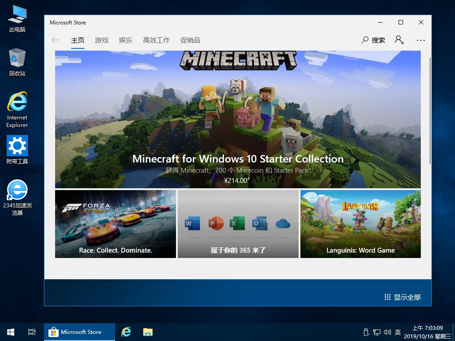Select the 附带工具 desktop icon
Image resolution: width=455 pixels, height=341 pixels.
[17, 150]
